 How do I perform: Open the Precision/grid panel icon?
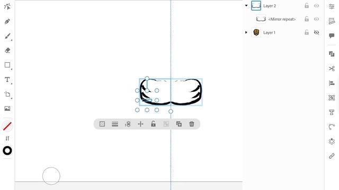(332, 21)
